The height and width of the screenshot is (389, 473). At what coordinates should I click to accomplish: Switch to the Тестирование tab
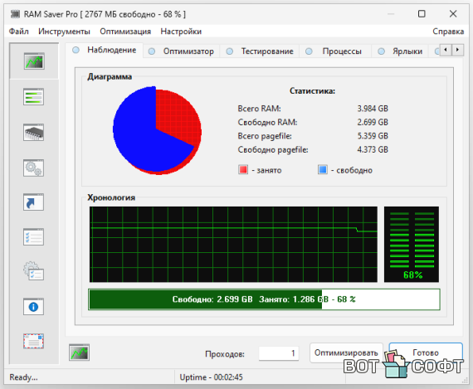[260, 51]
